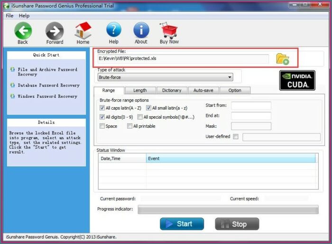Click the Event column header

231,159
